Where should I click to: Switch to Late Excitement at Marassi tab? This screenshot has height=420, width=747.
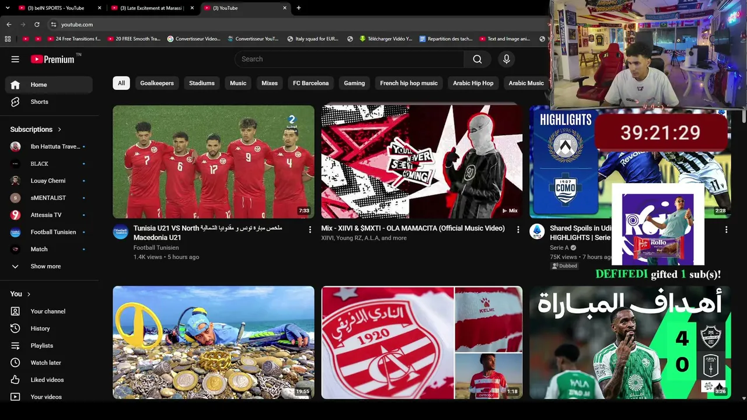(x=152, y=8)
